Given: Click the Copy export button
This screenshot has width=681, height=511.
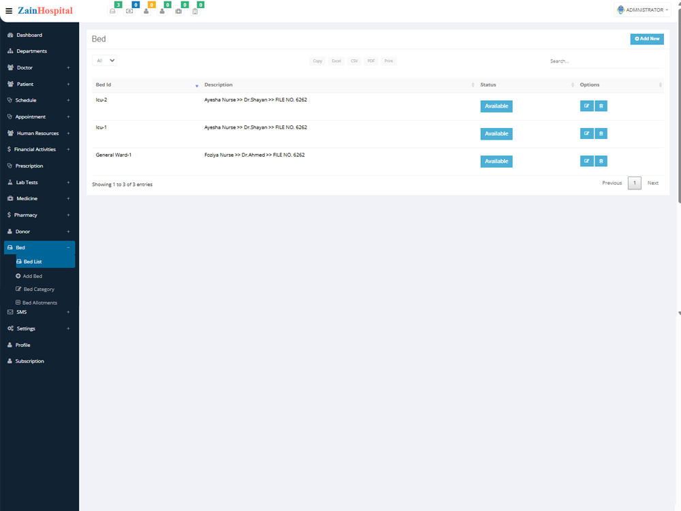Looking at the screenshot, I should coord(317,61).
